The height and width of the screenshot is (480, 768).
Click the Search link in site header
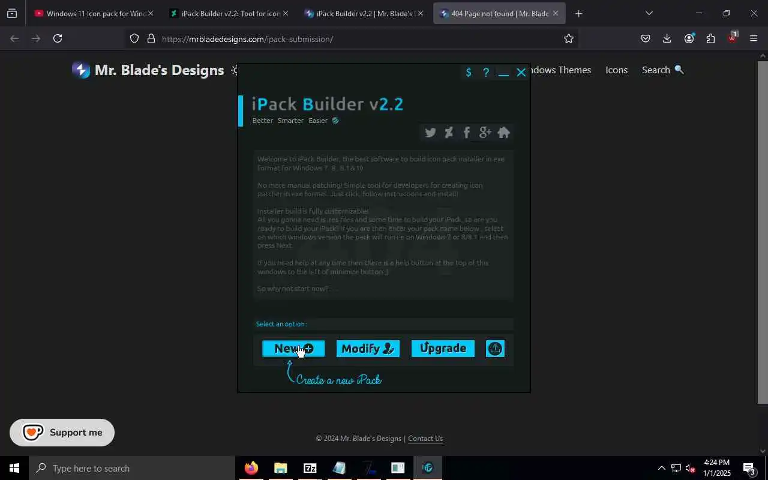tap(663, 70)
